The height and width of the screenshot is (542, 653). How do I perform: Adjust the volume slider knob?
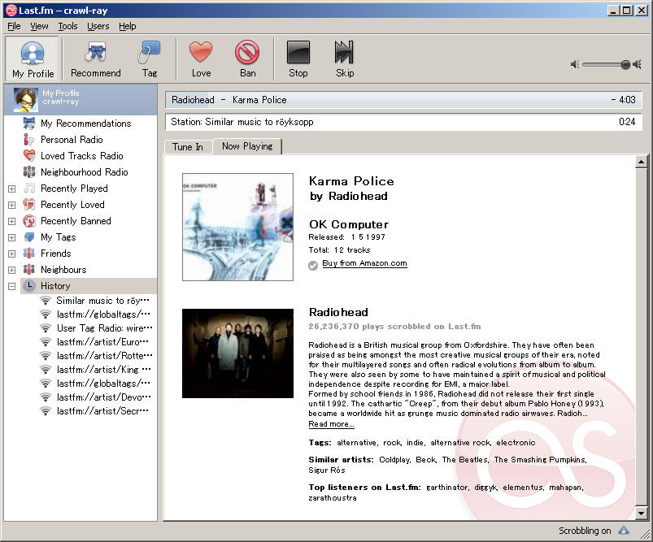[x=625, y=64]
